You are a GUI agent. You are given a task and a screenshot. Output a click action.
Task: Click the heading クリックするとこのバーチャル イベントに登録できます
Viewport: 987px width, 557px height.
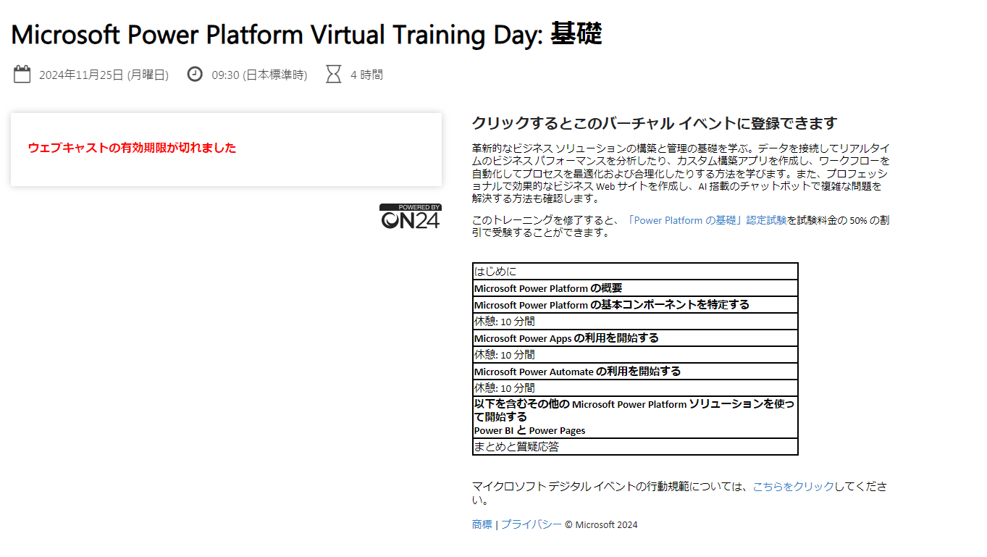(655, 123)
